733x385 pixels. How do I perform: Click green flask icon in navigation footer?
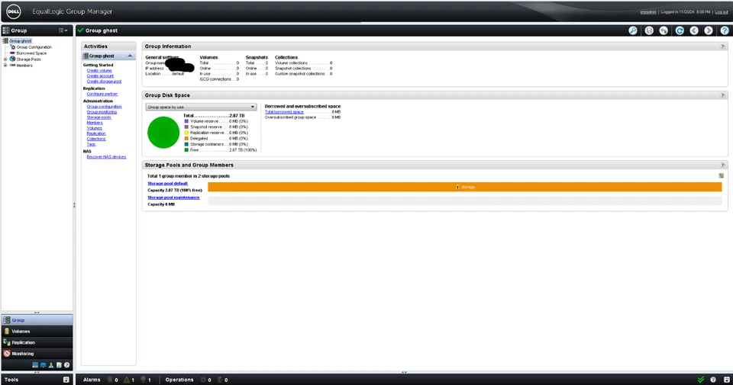pos(51,365)
